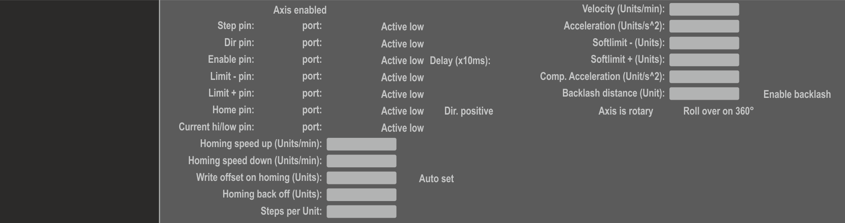Click the Backlash distance (Unit) field
Viewport: 845px width, 223px height.
click(704, 94)
